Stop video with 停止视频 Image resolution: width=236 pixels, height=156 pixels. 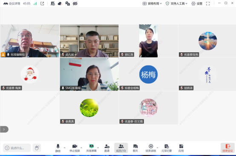click(x=75, y=148)
